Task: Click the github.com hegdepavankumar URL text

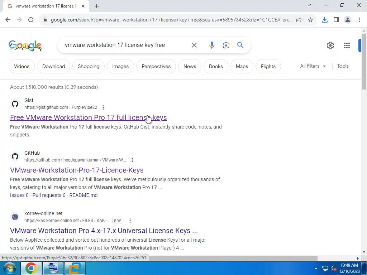Action: [x=75, y=160]
